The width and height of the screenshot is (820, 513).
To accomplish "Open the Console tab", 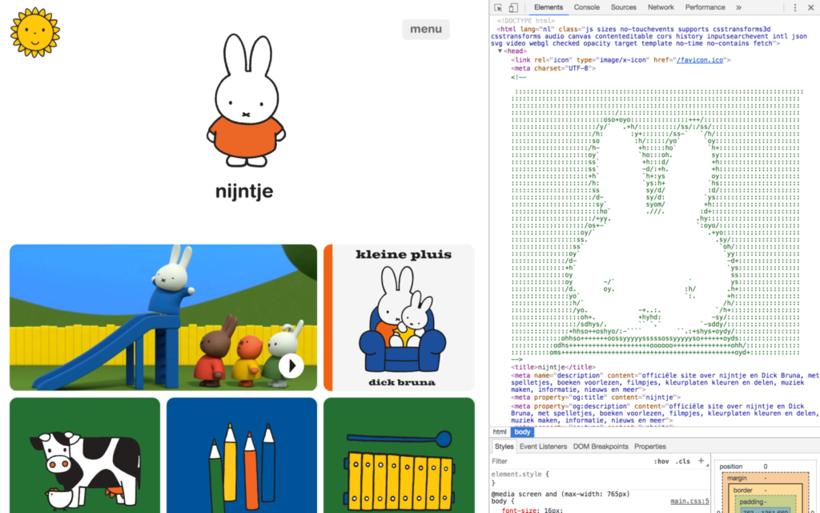I will [586, 7].
